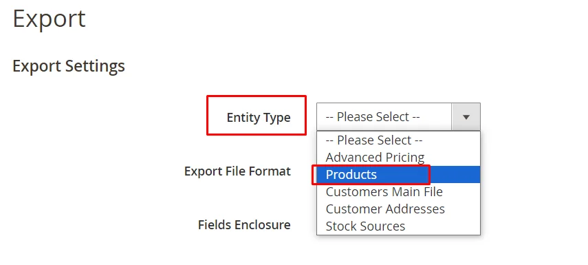Viewport: 588px width, 265px height.
Task: Choose Stock Sources from the list
Action: coord(398,226)
